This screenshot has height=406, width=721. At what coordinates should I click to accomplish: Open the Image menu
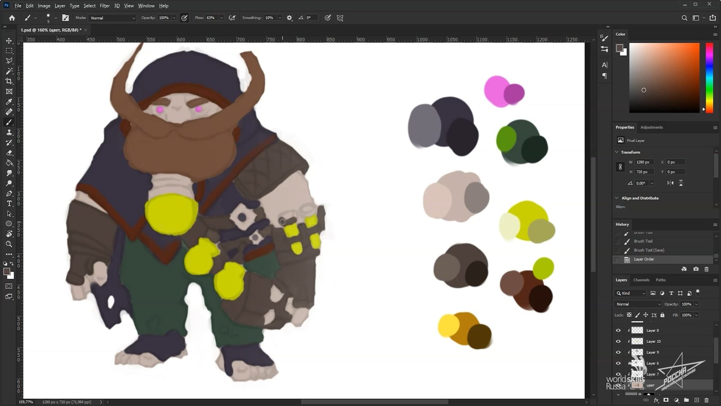pyautogui.click(x=44, y=6)
